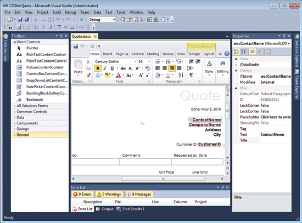The height and width of the screenshot is (223, 302).
Task: Click the Clear Formatting icon
Action: [x=147, y=68]
